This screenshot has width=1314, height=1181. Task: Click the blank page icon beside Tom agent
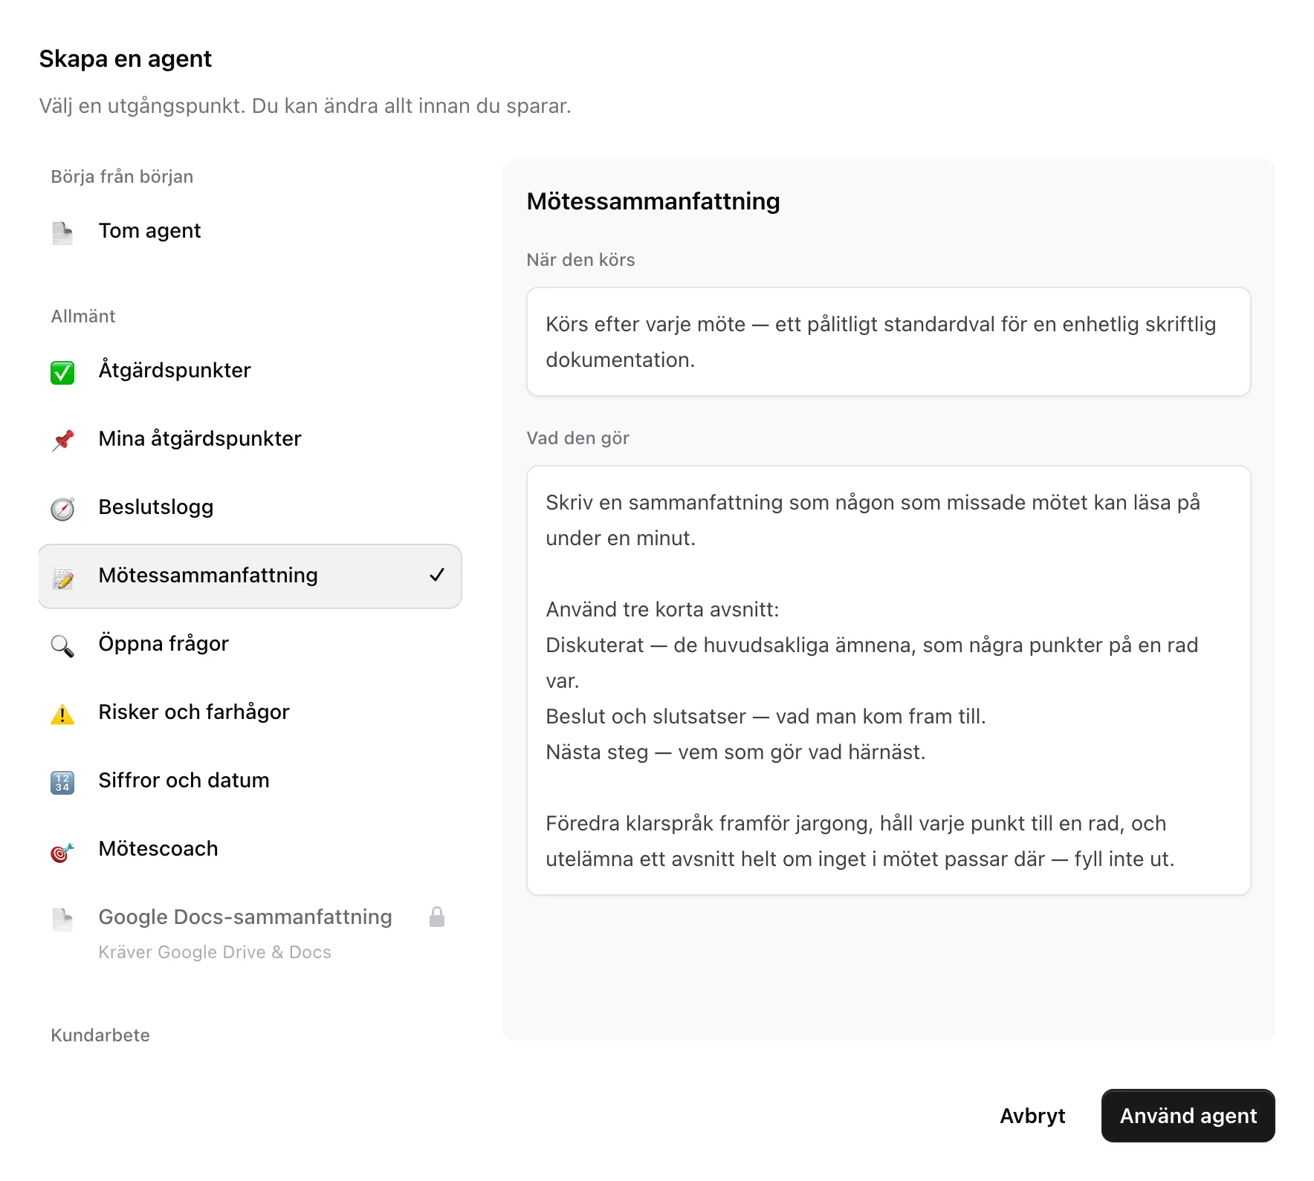62,232
